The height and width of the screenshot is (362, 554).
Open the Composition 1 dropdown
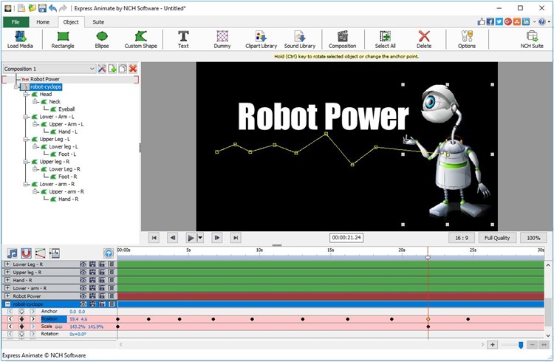[x=92, y=69]
